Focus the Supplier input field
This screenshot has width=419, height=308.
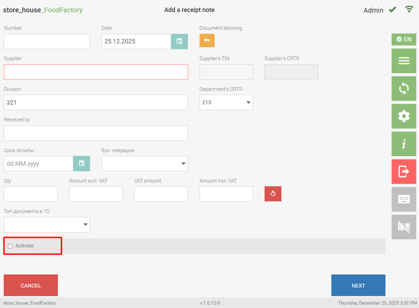pyautogui.click(x=96, y=72)
